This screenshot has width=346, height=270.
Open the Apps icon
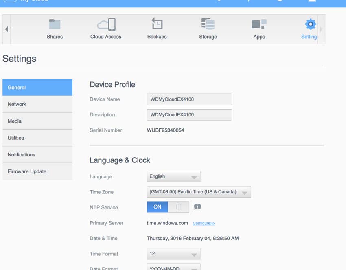[259, 24]
